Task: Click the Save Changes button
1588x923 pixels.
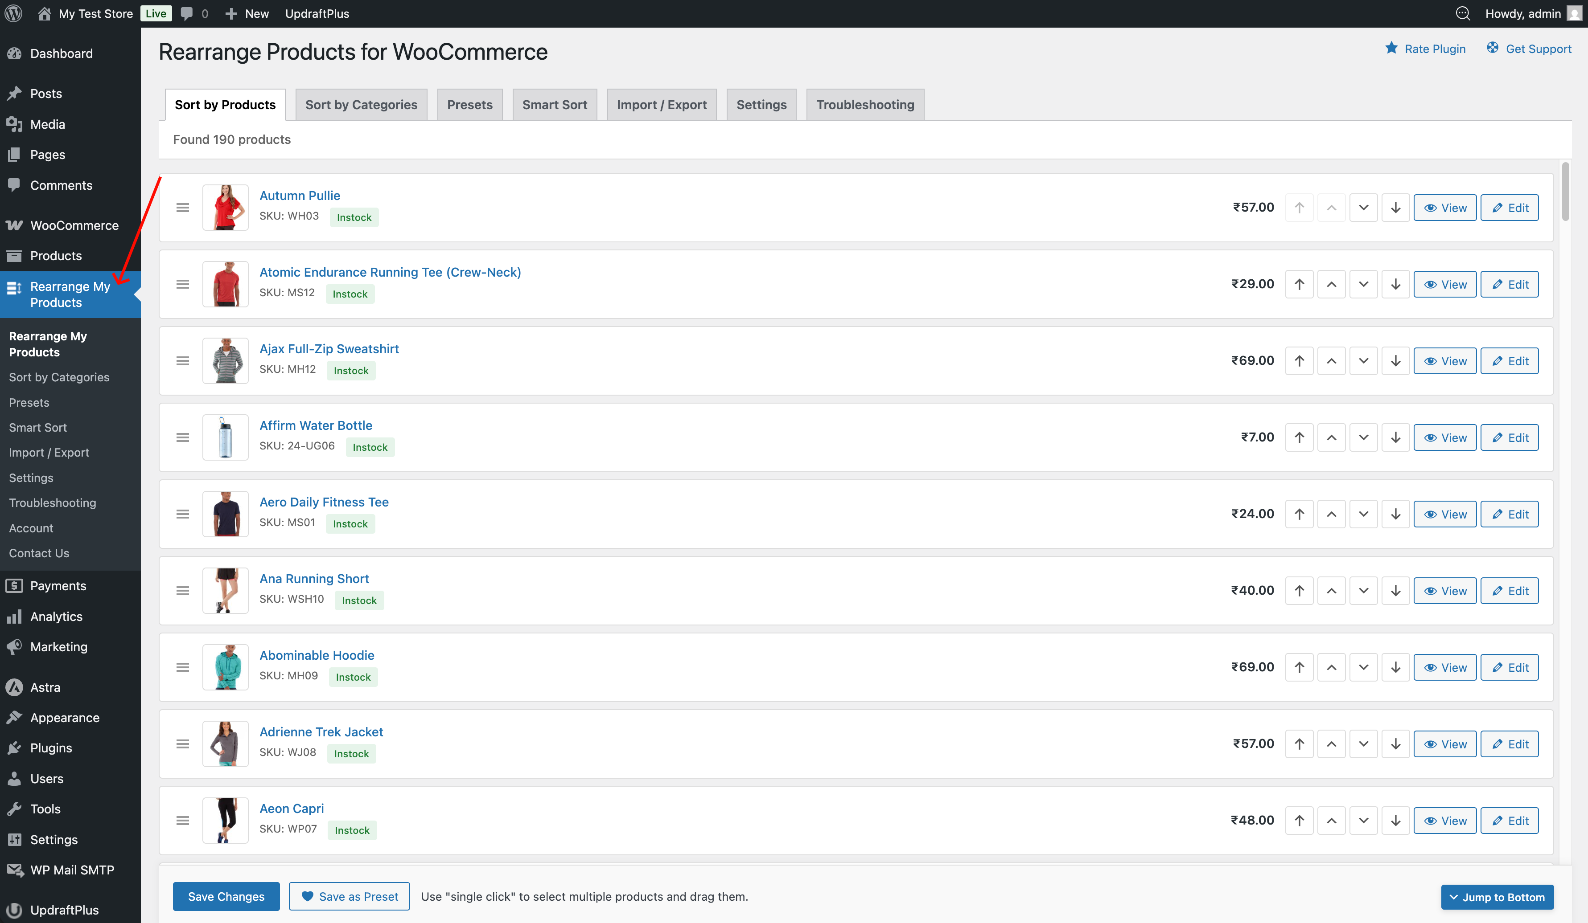Action: pos(226,896)
